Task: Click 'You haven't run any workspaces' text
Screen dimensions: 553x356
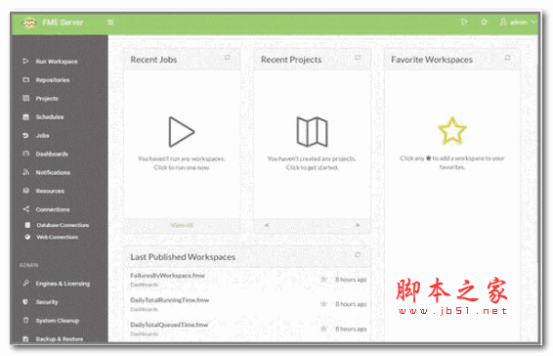Action: [x=182, y=158]
